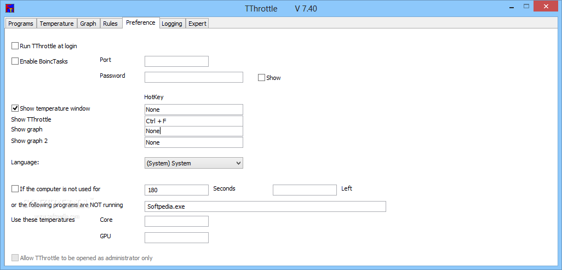Focus the Password input field

pos(193,77)
